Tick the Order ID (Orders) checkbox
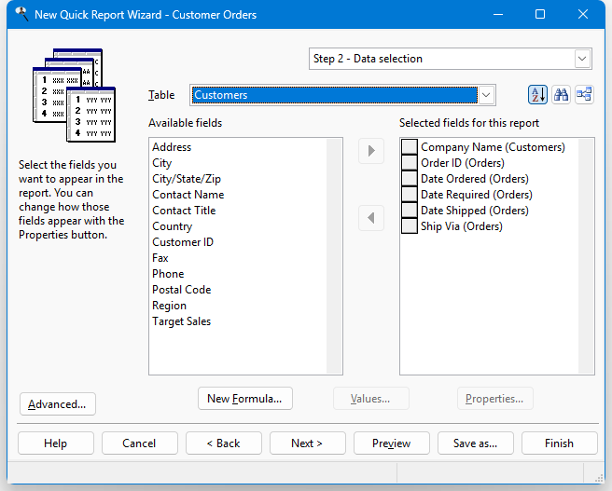612x491 pixels. (410, 163)
